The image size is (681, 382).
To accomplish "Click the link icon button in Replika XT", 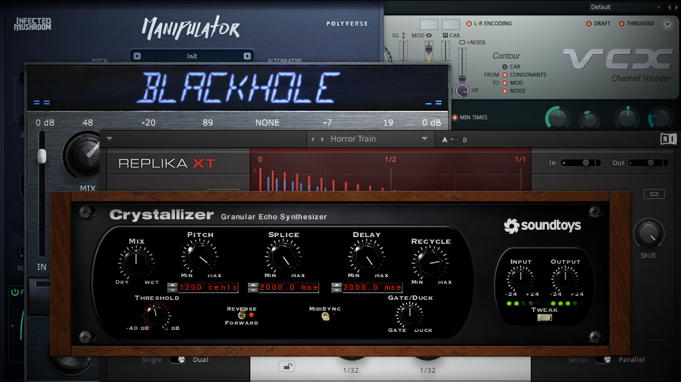I will 654,194.
